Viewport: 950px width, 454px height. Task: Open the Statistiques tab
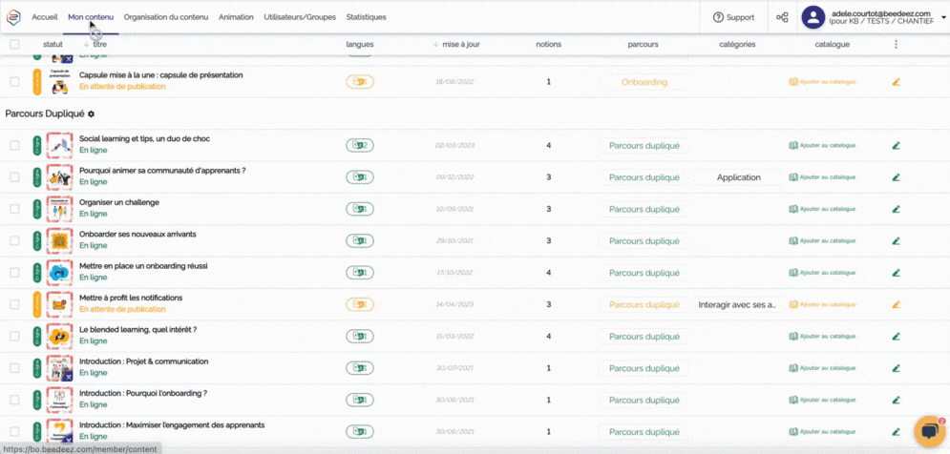[366, 17]
